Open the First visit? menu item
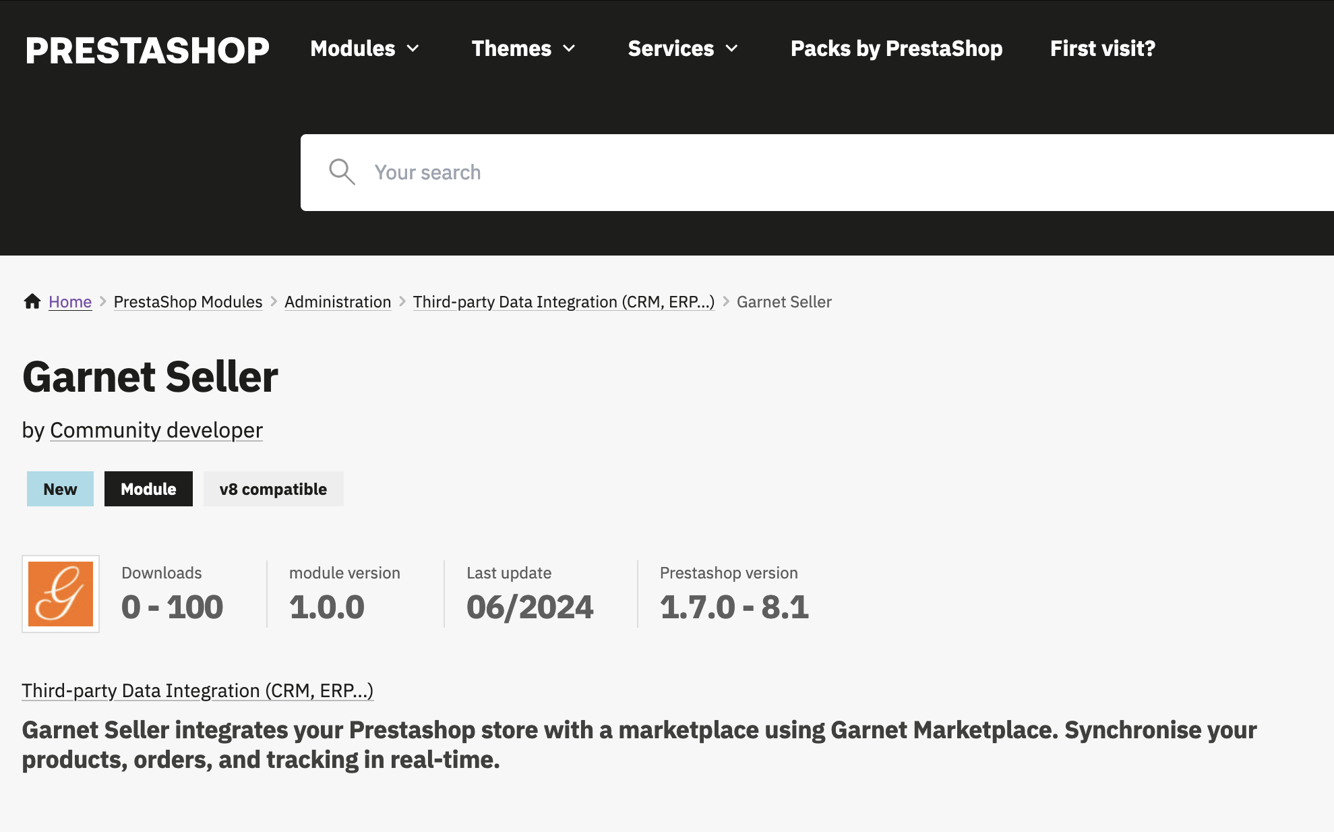 click(x=1102, y=49)
